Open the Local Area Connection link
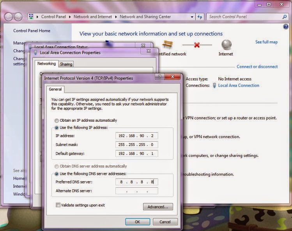This screenshot has width=292, height=231. (239, 85)
